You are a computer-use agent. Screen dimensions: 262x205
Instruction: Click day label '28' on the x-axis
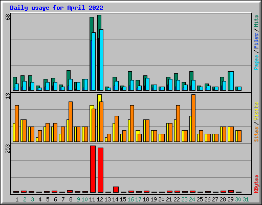(x=223, y=199)
